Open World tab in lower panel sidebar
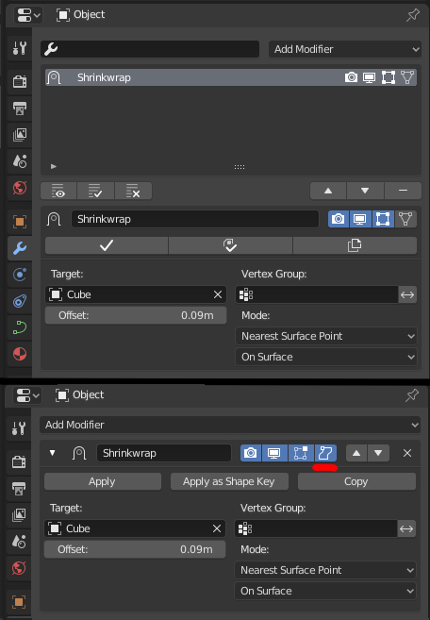 [x=19, y=568]
